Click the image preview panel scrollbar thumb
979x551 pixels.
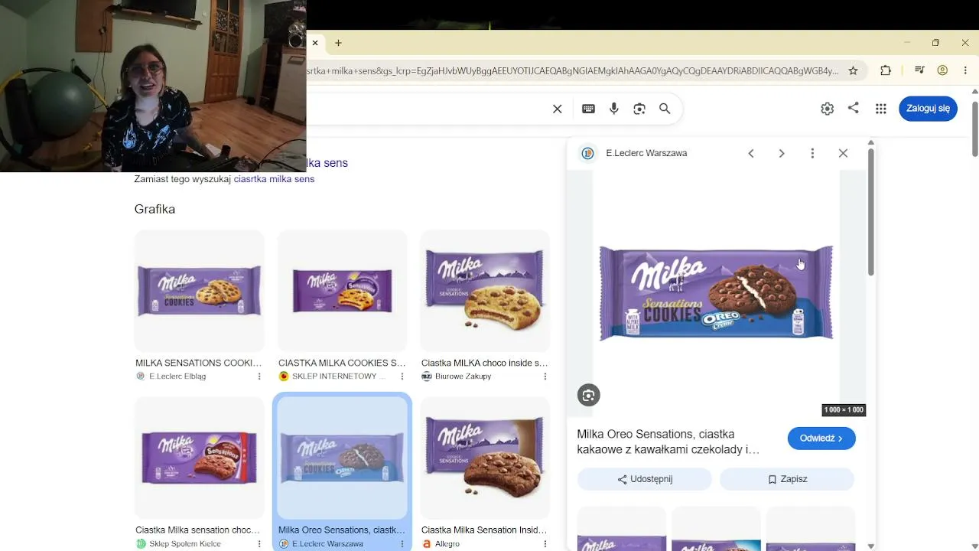click(870, 211)
